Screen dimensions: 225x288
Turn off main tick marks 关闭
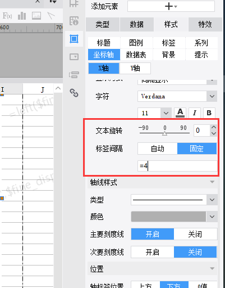[195, 234]
